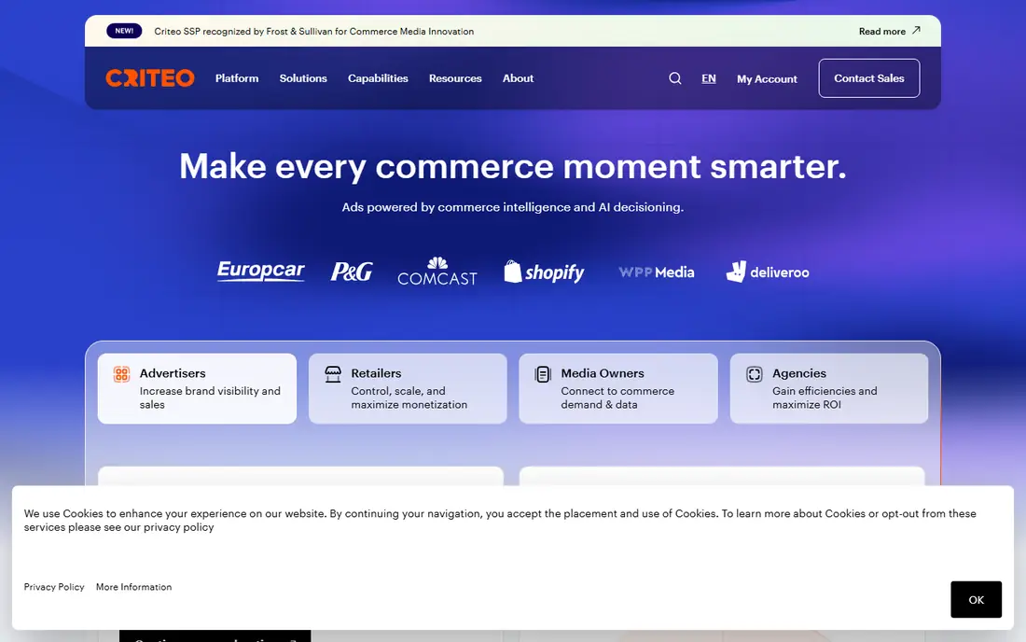Open the EN language selector
Screen dimensions: 1026x642
709,78
